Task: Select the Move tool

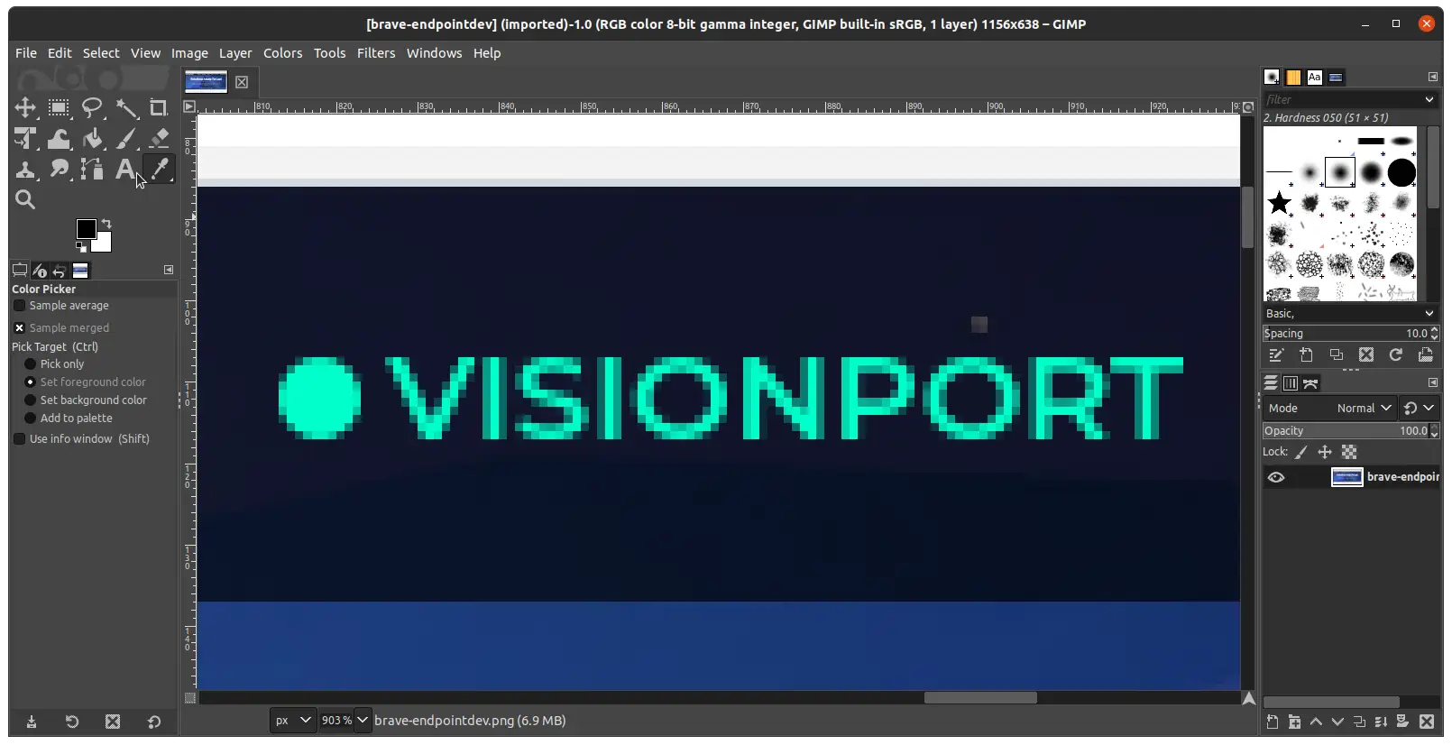Action: point(25,108)
